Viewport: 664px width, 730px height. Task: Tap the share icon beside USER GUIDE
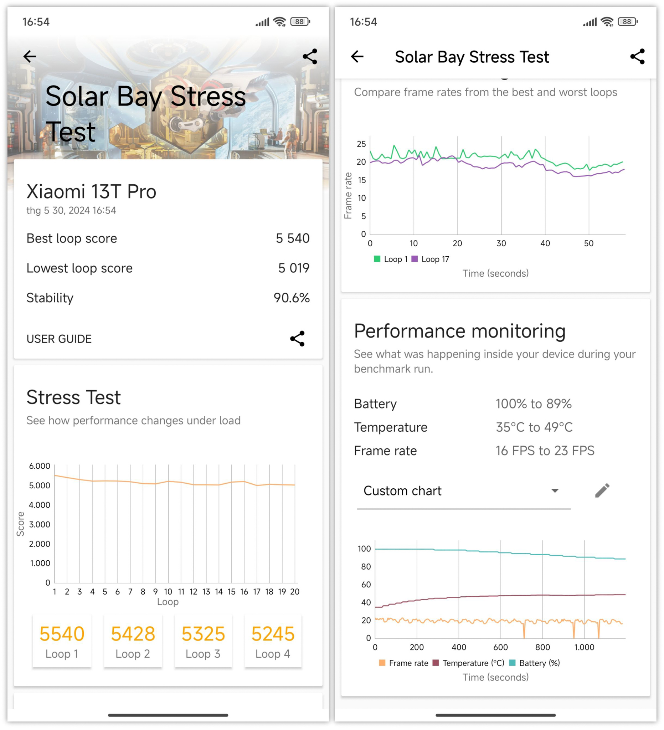pyautogui.click(x=297, y=339)
